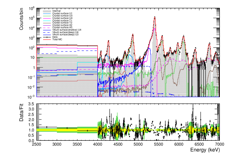The height and width of the screenshot is (157, 244).
Task: Click the green Crystal surface U3 line sample
Action: click(47, 16)
